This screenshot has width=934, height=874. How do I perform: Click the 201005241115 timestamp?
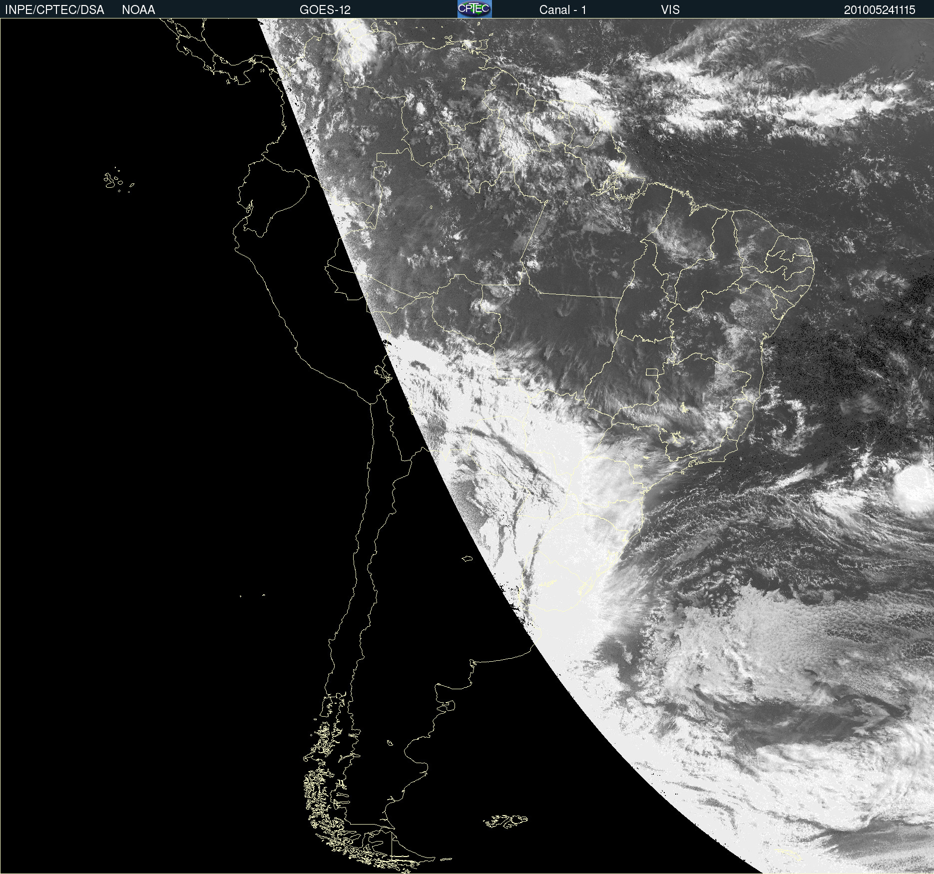tap(880, 10)
